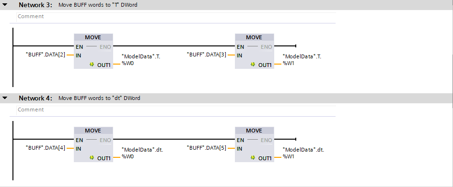Click the second MOVE block header in Network 4

(255, 131)
